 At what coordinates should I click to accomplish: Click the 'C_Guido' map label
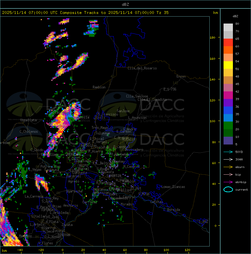coord(37,150)
